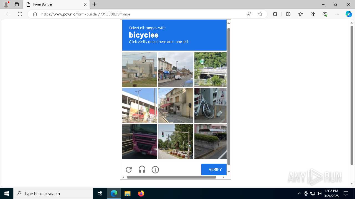Open the Copilot sidebar
Screen dimensions: 355x199
pyautogui.click(x=349, y=14)
